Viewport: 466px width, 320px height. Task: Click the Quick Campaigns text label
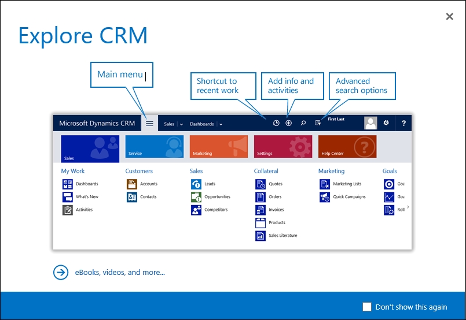pyautogui.click(x=349, y=196)
